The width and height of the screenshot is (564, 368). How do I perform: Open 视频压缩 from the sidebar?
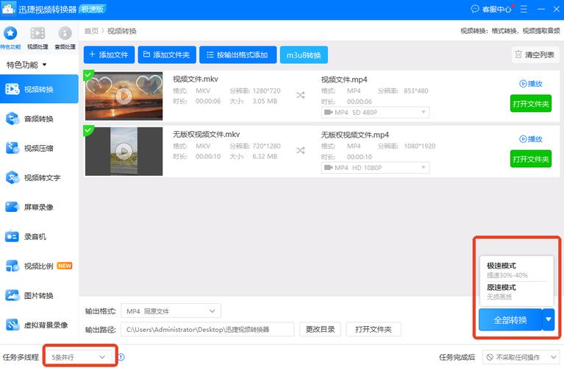pos(39,148)
